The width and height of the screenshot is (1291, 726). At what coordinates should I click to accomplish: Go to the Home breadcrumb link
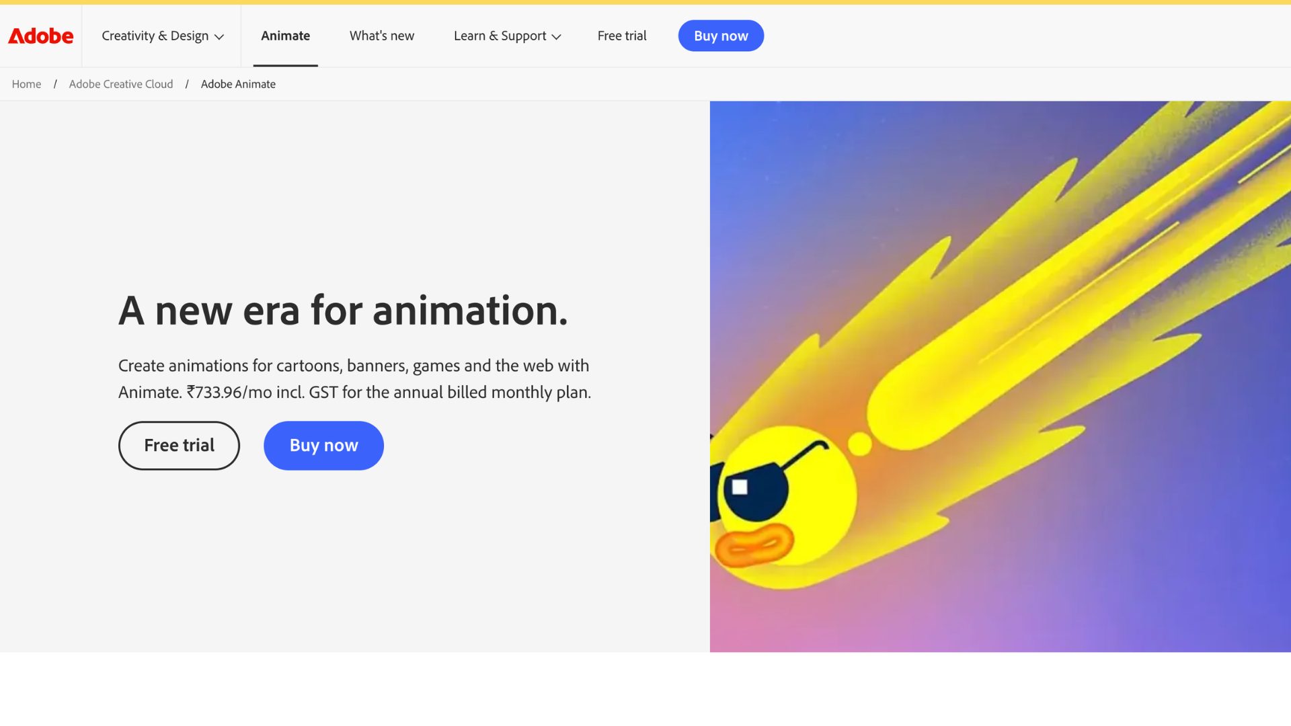26,84
